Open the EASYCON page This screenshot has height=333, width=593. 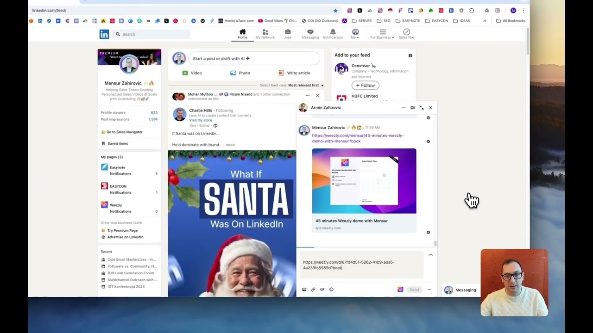click(118, 186)
